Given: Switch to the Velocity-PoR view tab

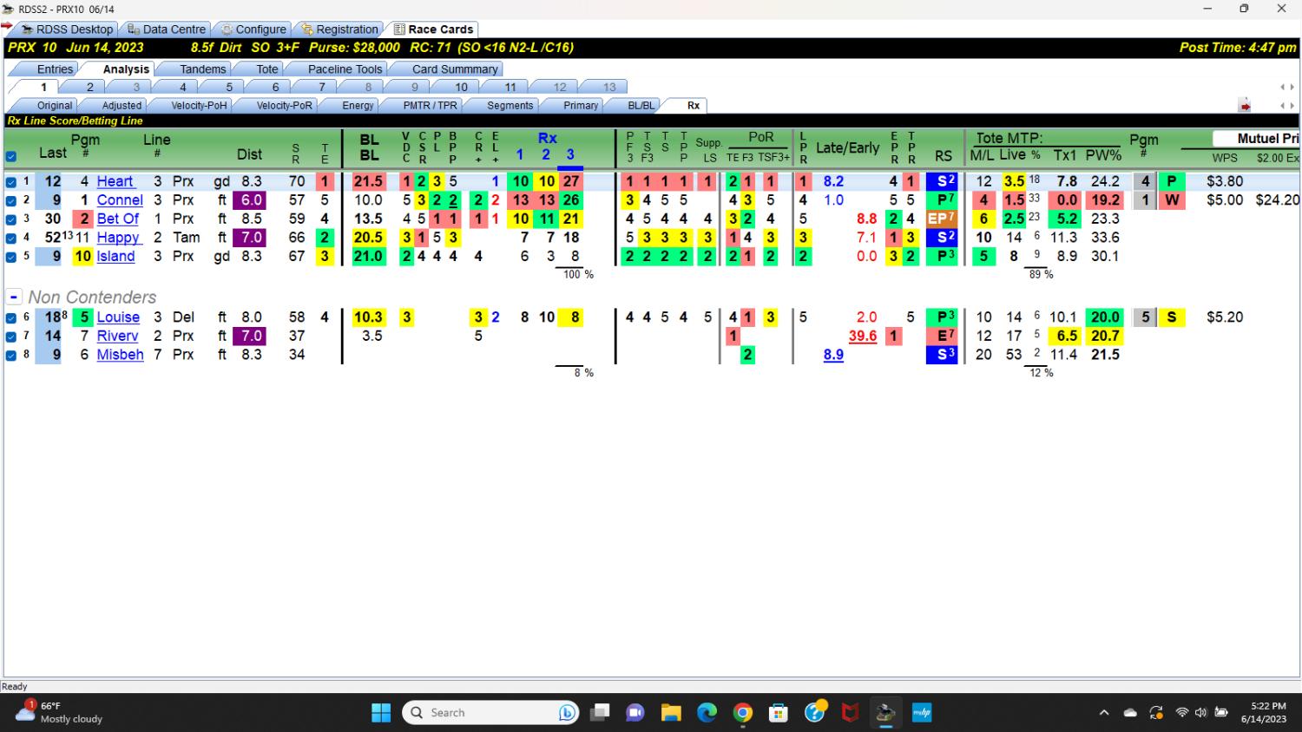Looking at the screenshot, I should tap(284, 106).
